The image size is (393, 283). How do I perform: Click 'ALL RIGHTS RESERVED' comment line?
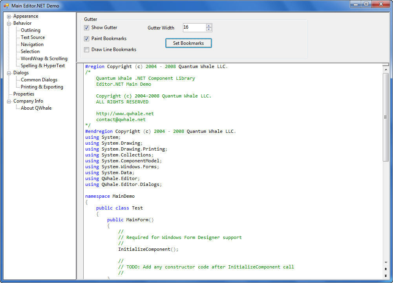122,102
